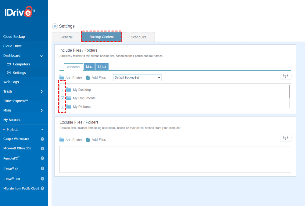This screenshot has height=206, width=305.
Task: Click the Exclude section broadcast propagate icon
Action: (x=285, y=138)
